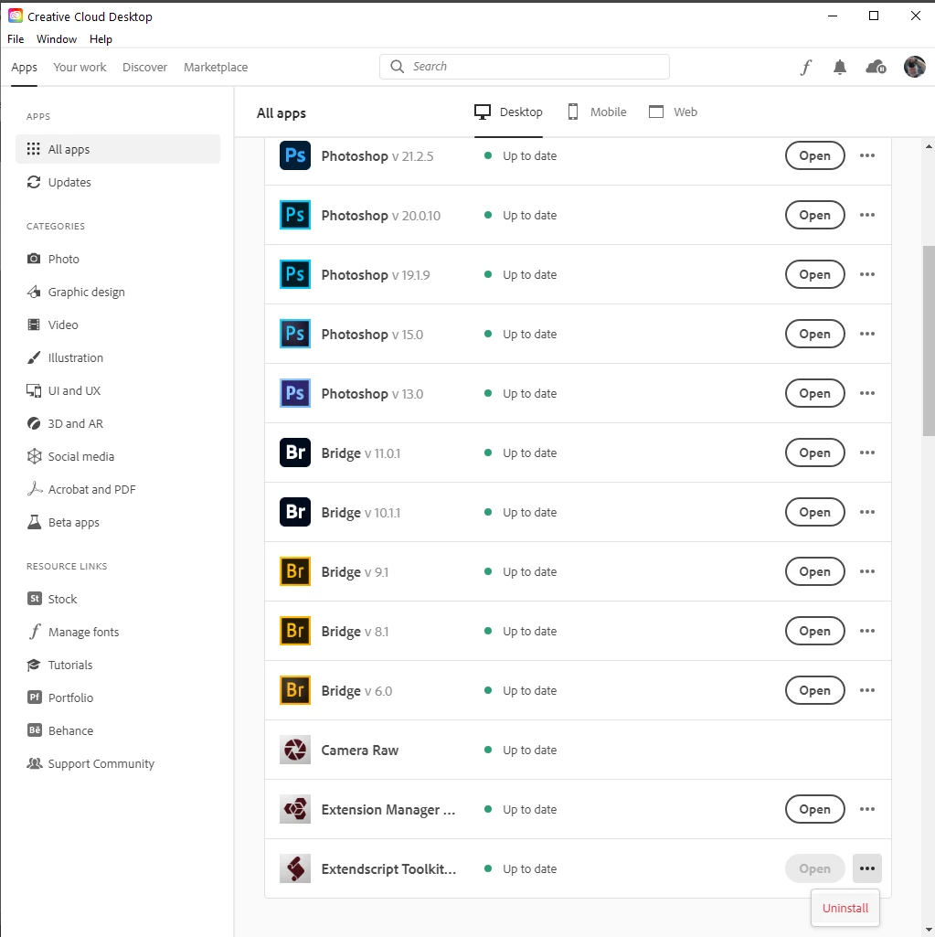Screen dimensions: 935x937
Task: Click the Camera Raw app icon
Action: point(295,750)
